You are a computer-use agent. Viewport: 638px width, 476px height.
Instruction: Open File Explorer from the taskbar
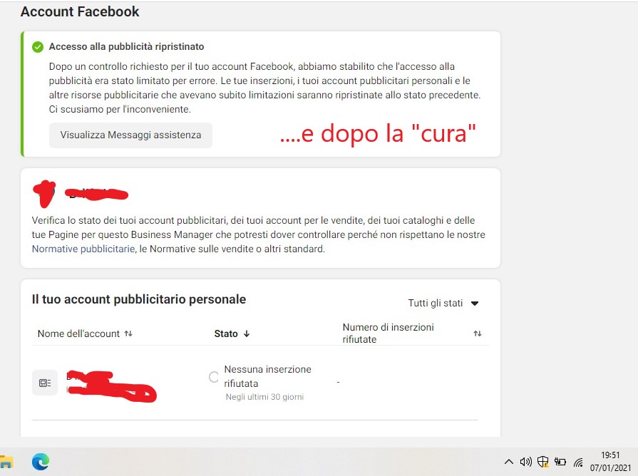coord(6,462)
